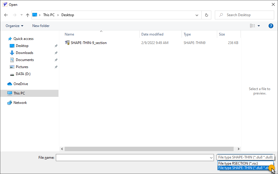
Task: Open the Documents sidebar entry
Action: click(23, 60)
